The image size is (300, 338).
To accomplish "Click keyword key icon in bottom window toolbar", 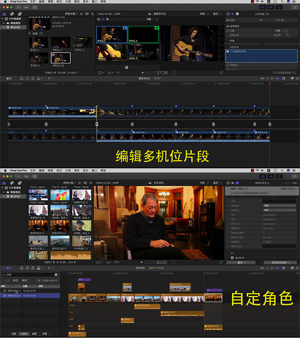I will pyautogui.click(x=26, y=176).
